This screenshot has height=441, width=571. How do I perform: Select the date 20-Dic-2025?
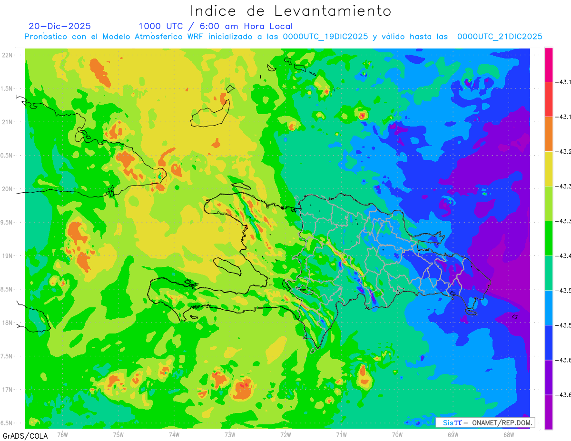[x=59, y=26]
